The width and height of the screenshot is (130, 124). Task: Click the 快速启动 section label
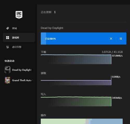coord(9,61)
